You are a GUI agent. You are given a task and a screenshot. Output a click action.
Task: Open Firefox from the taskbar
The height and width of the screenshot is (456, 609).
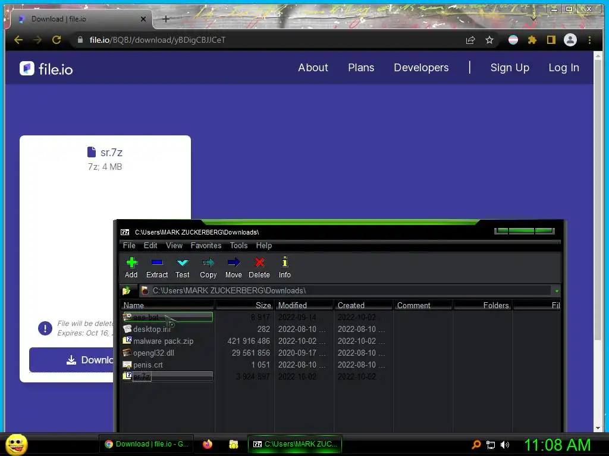coord(208,444)
